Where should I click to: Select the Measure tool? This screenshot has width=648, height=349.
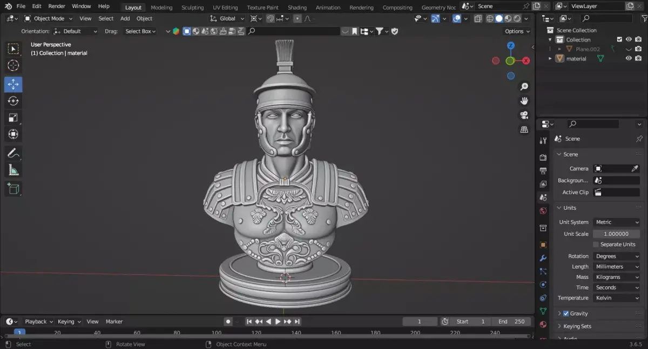tap(13, 170)
